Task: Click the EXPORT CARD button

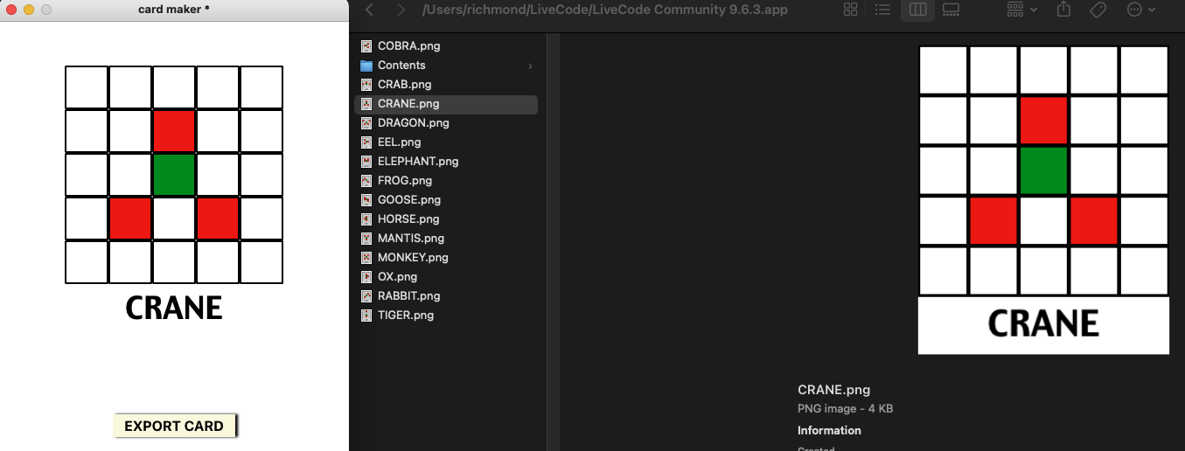Action: pyautogui.click(x=174, y=427)
